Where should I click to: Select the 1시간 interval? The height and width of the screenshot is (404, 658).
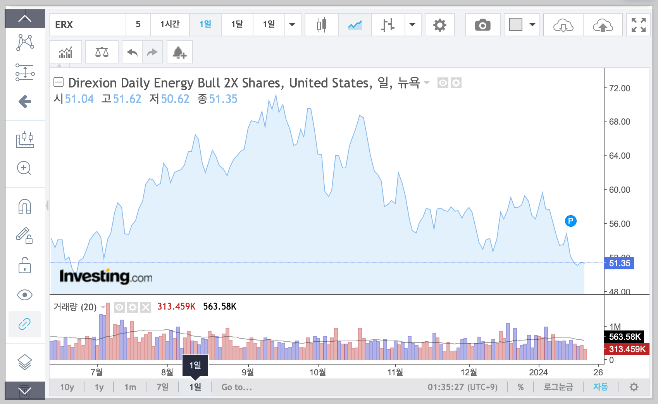click(x=170, y=25)
